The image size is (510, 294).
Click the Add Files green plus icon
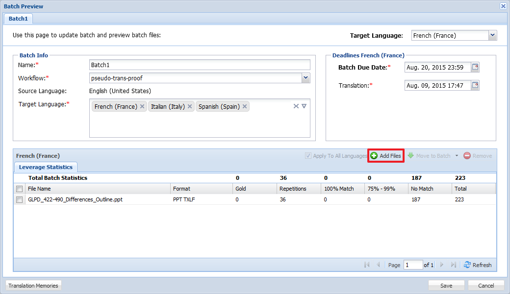(374, 156)
